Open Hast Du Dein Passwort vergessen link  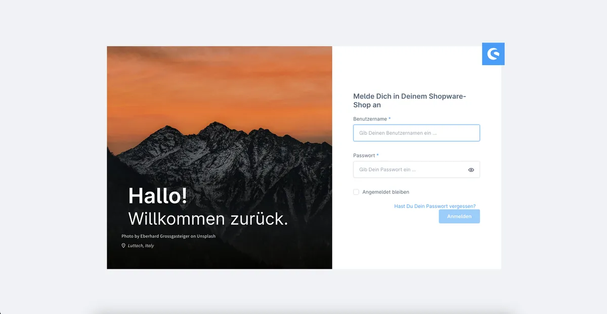click(435, 206)
